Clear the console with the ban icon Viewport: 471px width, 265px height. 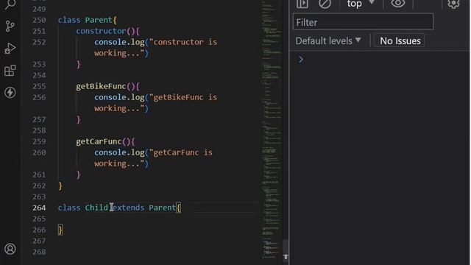pyautogui.click(x=325, y=4)
